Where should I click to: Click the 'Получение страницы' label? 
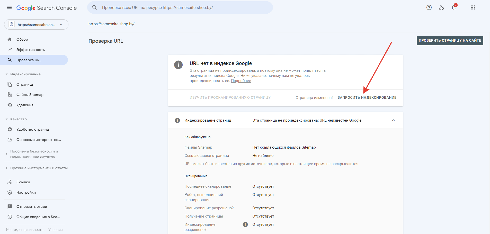(x=204, y=216)
